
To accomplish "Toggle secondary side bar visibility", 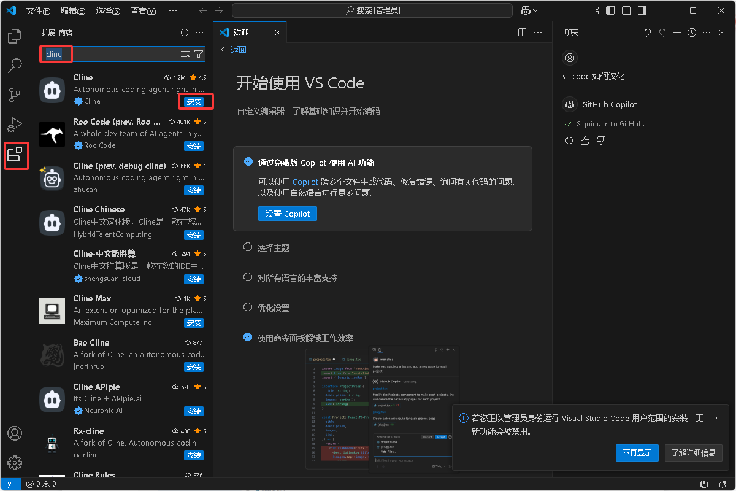I will (642, 10).
